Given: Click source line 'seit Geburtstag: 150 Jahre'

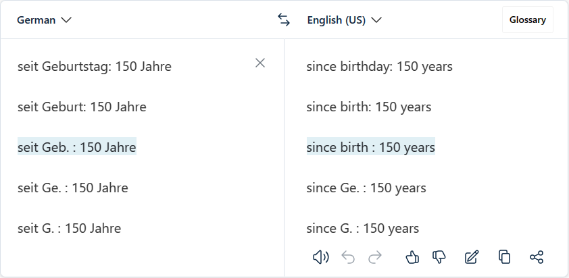Looking at the screenshot, I should tap(95, 67).
